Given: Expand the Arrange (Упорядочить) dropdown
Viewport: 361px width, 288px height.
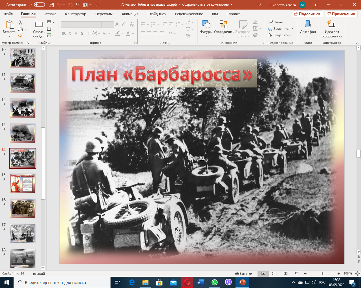Looking at the screenshot, I should [224, 36].
